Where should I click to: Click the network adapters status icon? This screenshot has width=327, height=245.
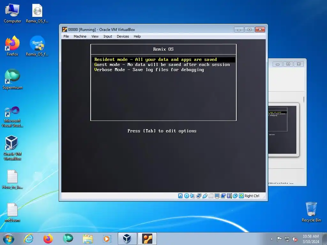199,196
